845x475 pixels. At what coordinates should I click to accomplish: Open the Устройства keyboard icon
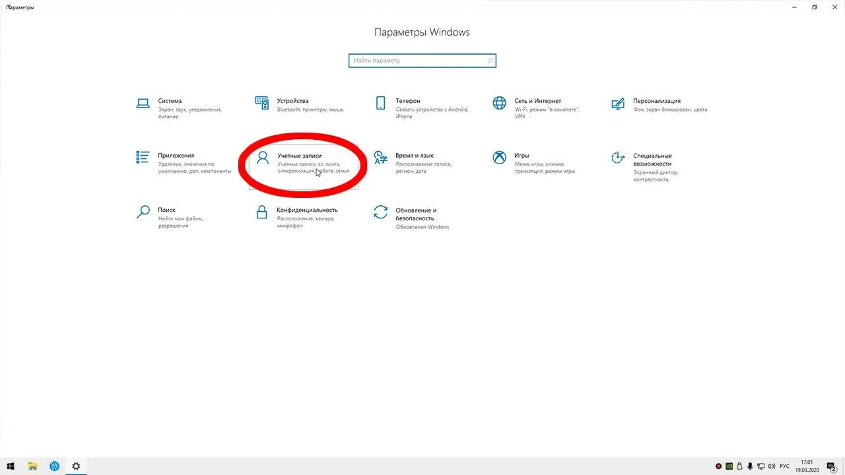[262, 104]
